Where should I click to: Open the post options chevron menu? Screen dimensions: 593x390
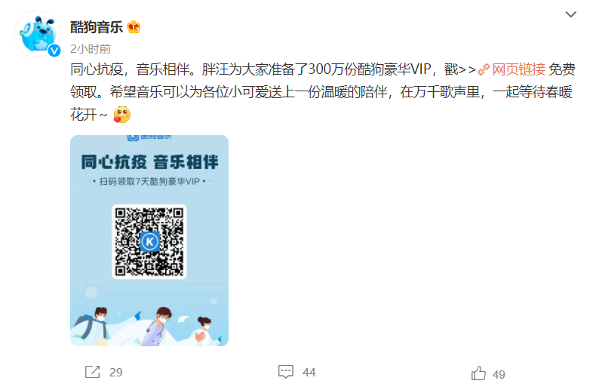coord(570,14)
